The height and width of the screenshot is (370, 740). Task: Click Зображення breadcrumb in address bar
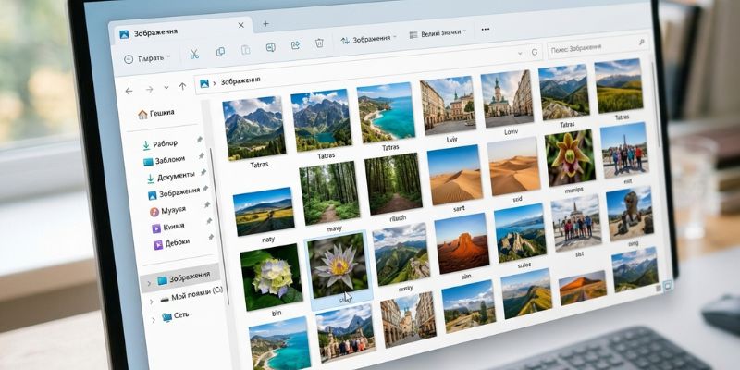coord(240,80)
